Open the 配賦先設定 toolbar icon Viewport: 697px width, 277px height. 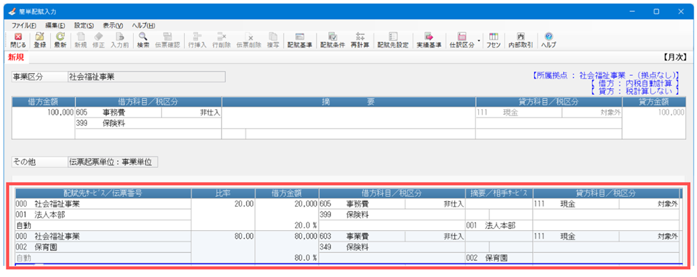(x=393, y=40)
